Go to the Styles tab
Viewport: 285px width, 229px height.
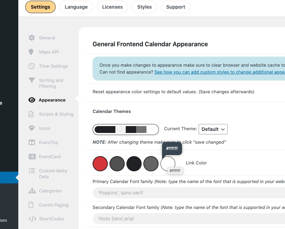[x=144, y=7]
